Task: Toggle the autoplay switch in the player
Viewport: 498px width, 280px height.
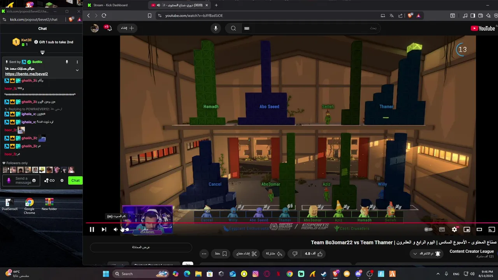Action: [x=428, y=229]
